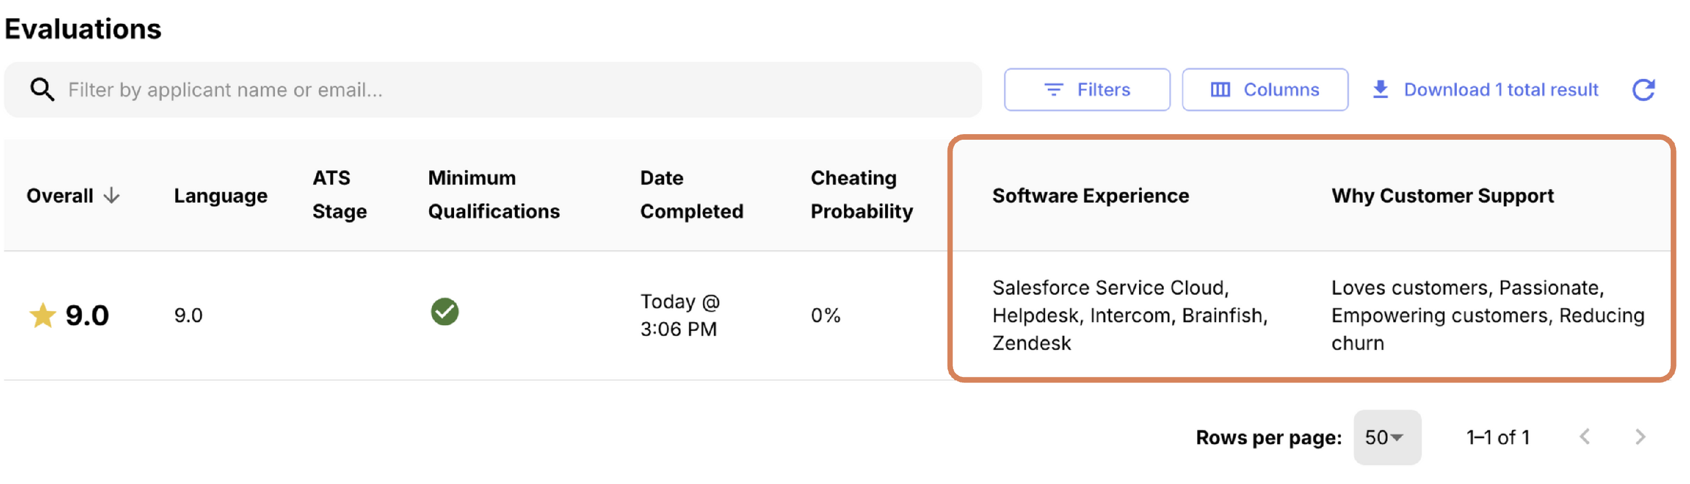
Task: Go to previous page arrow
Action: pyautogui.click(x=1584, y=437)
